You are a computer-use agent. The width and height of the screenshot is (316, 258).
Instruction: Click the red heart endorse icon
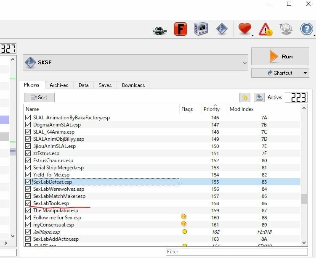click(x=244, y=29)
